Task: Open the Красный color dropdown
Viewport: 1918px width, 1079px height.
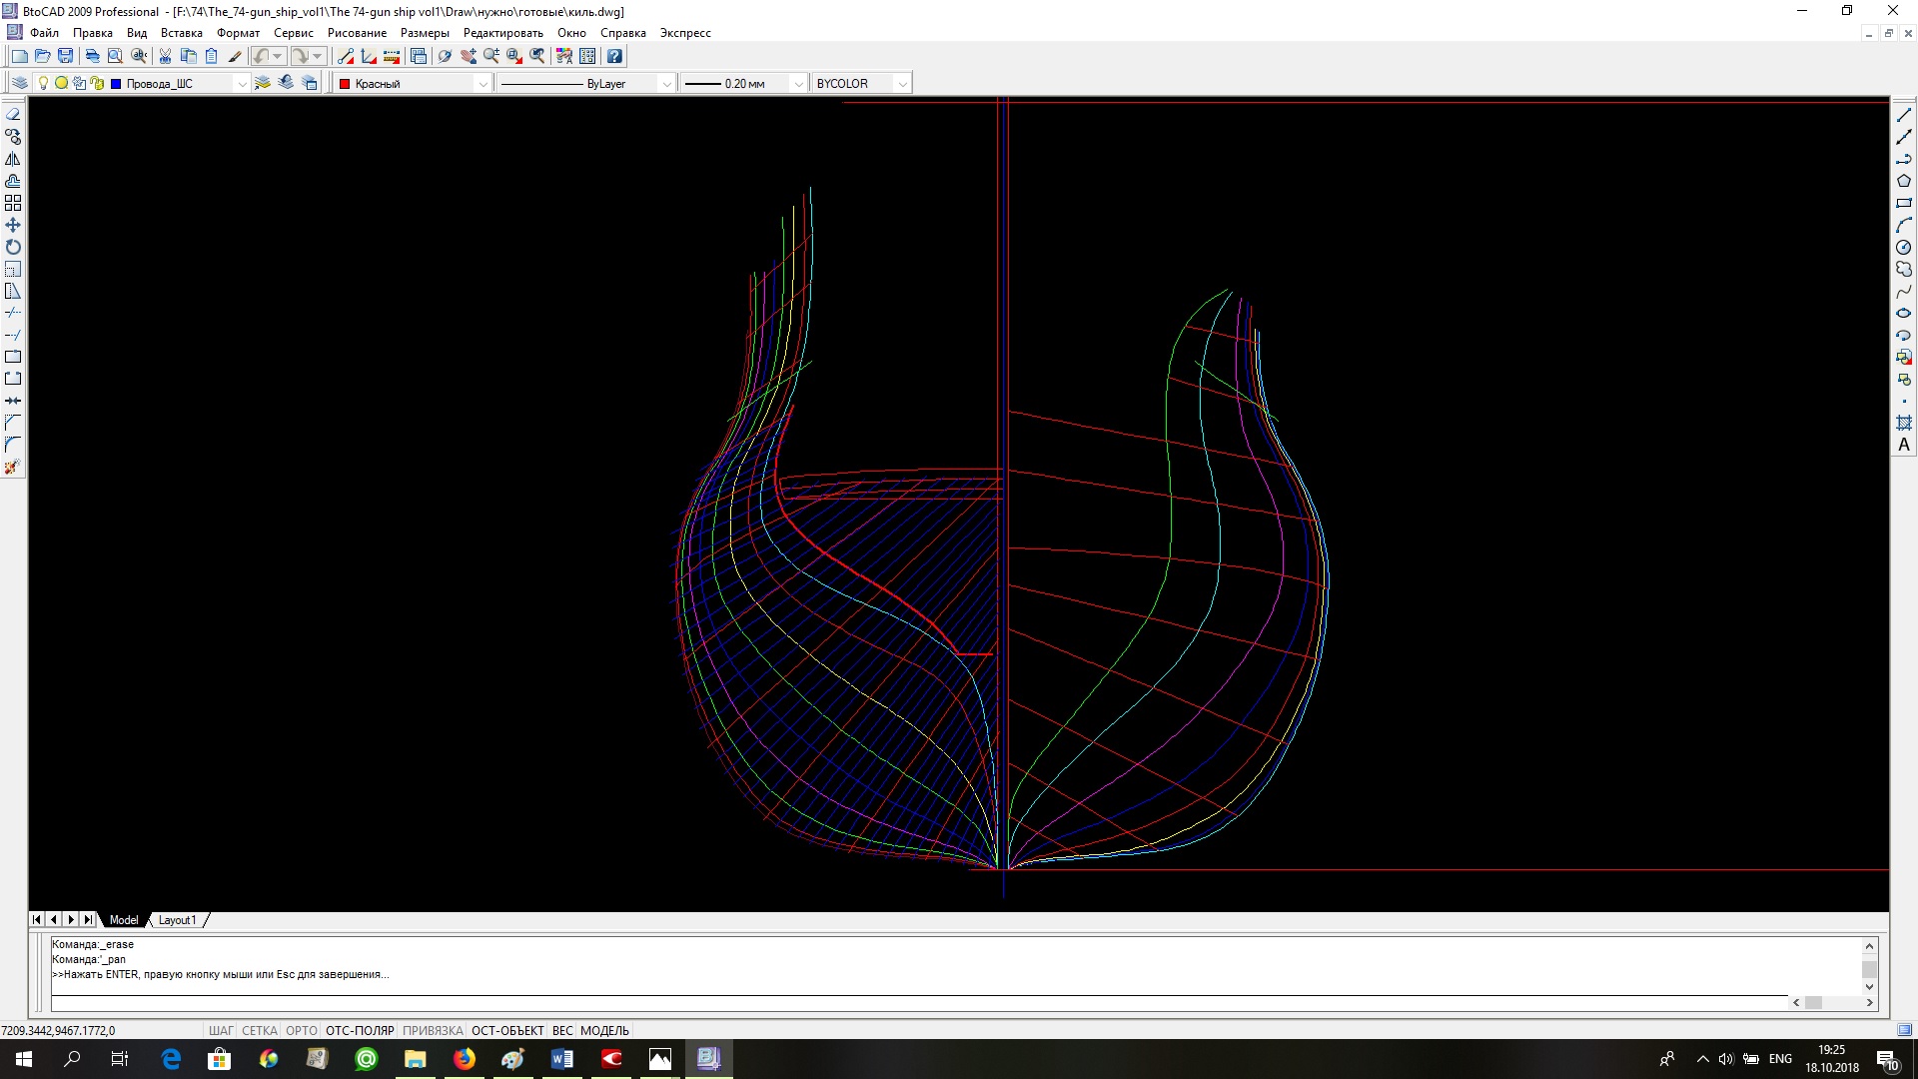Action: [x=482, y=84]
